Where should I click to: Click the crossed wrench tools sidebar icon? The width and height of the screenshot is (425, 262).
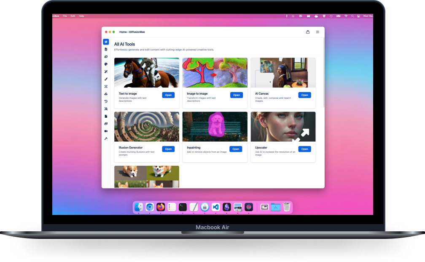(x=106, y=109)
